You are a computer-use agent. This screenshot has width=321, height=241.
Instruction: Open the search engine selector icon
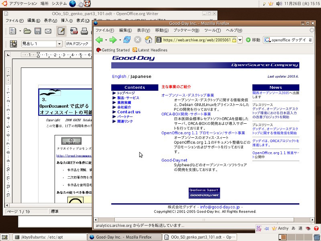pyautogui.click(x=267, y=40)
